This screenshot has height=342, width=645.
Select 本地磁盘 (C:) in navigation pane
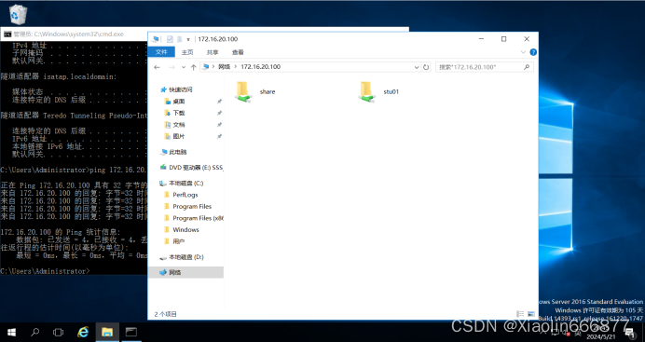point(185,184)
